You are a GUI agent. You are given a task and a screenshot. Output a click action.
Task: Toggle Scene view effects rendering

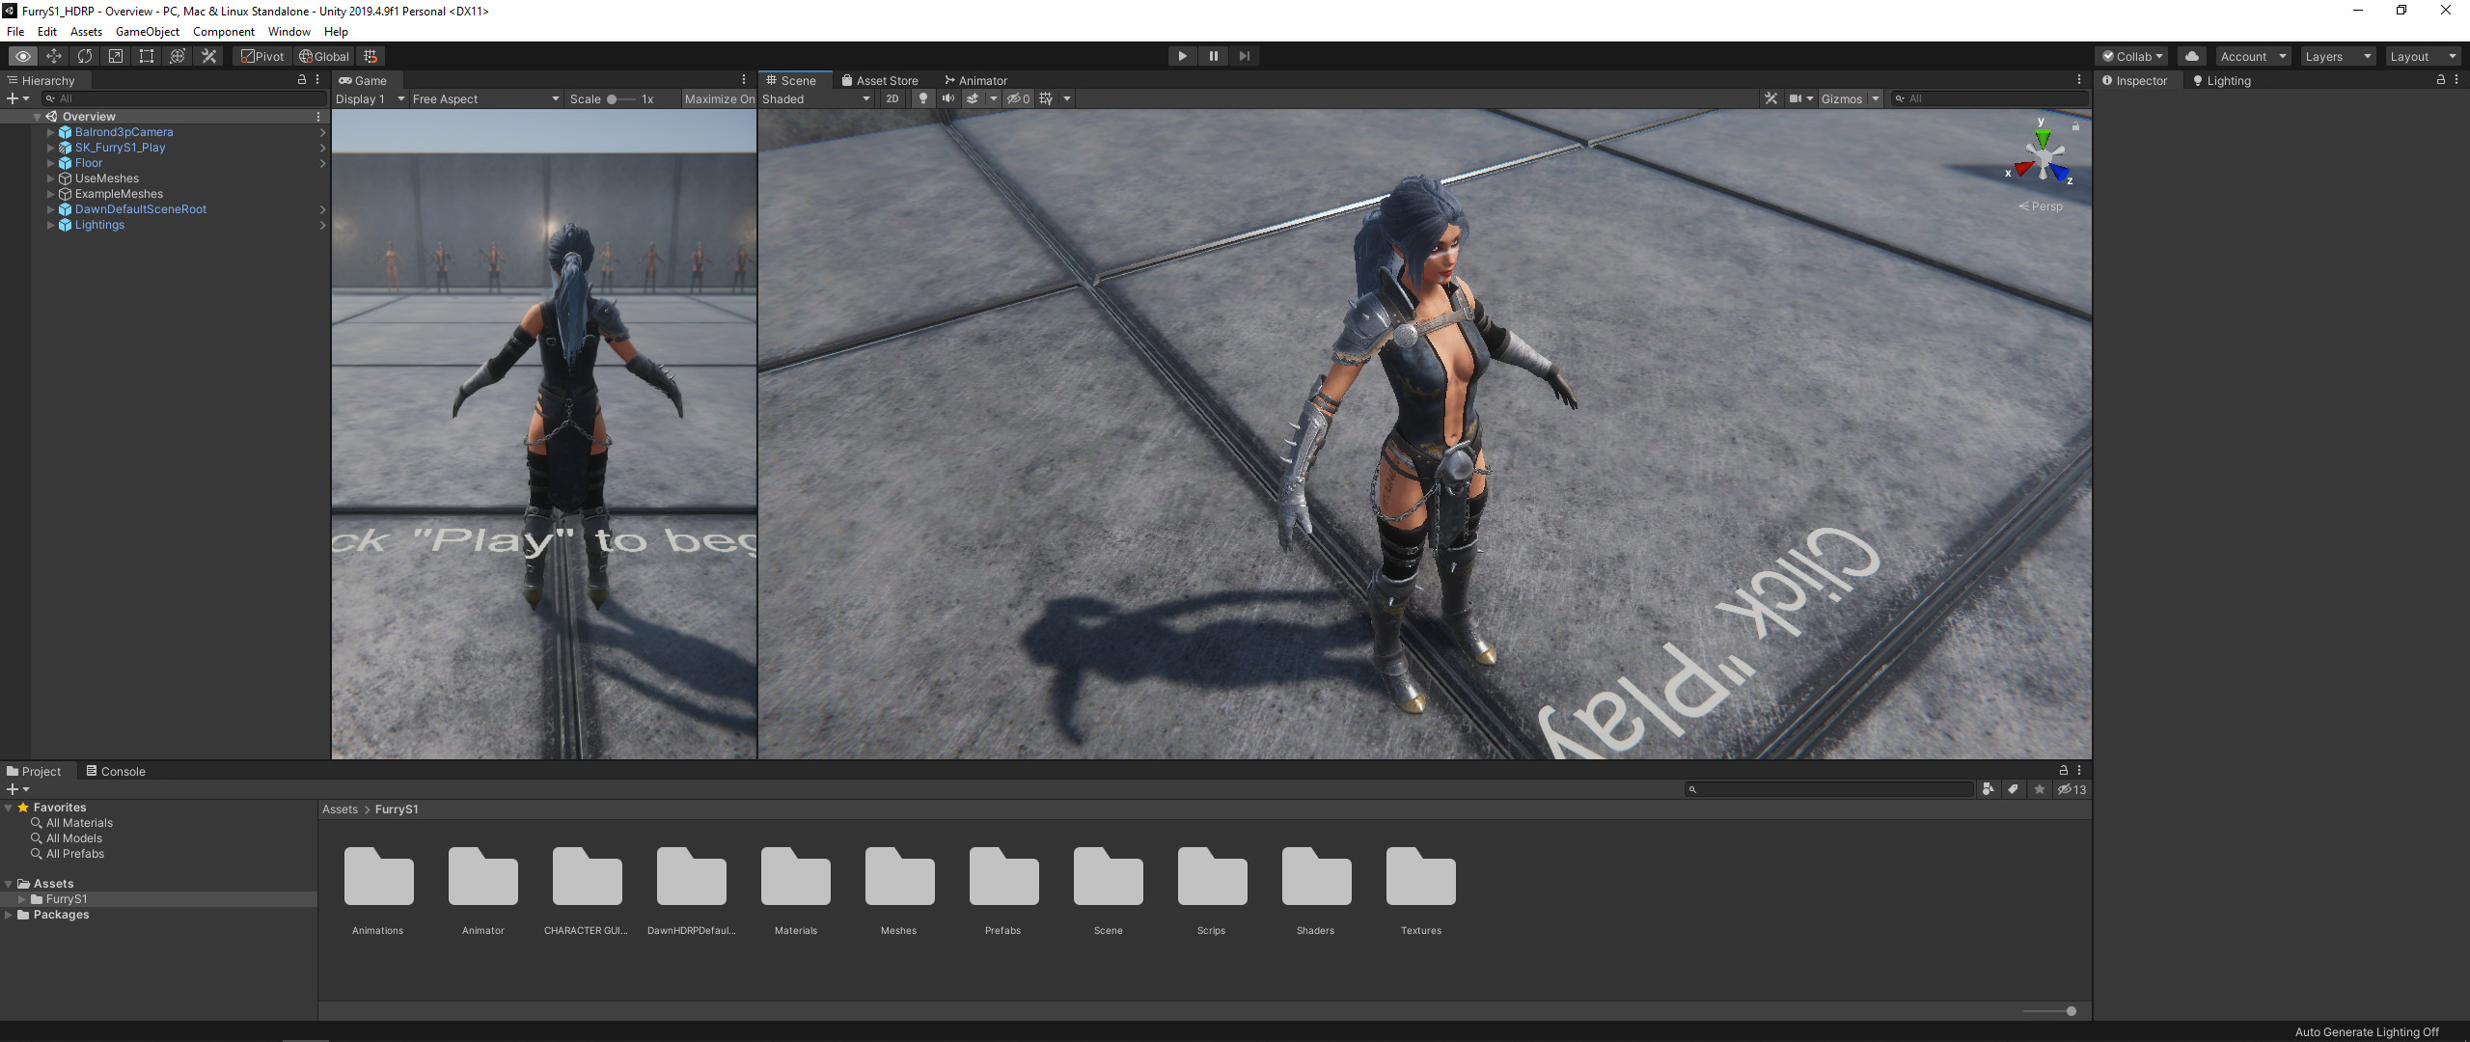click(x=973, y=98)
